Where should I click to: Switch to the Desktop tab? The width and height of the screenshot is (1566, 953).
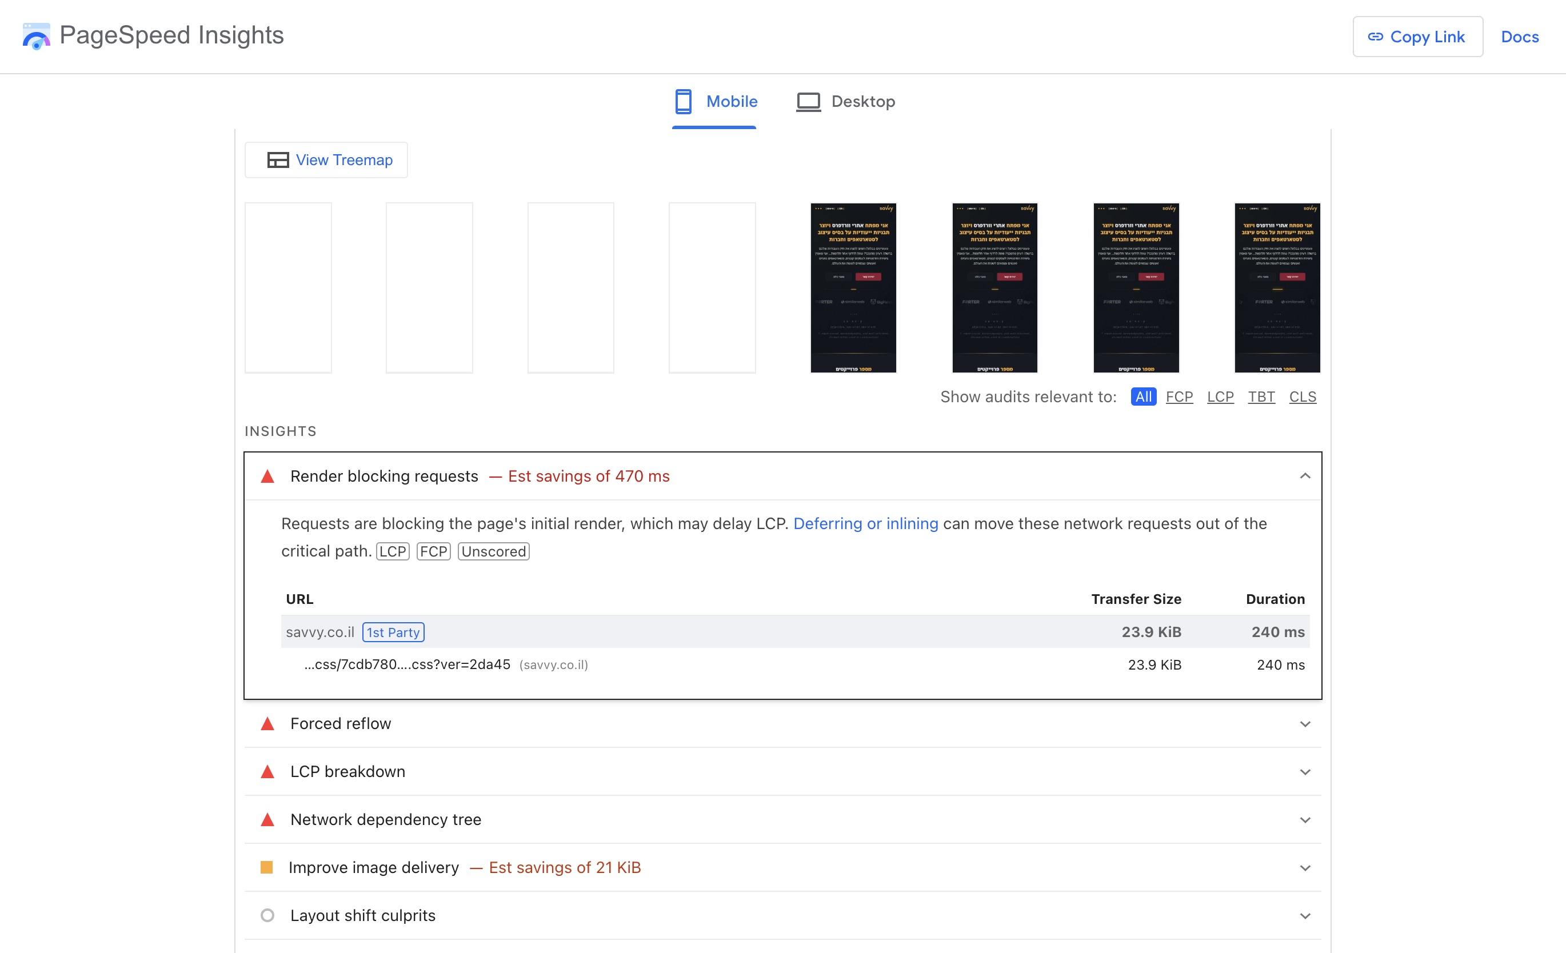(x=845, y=102)
